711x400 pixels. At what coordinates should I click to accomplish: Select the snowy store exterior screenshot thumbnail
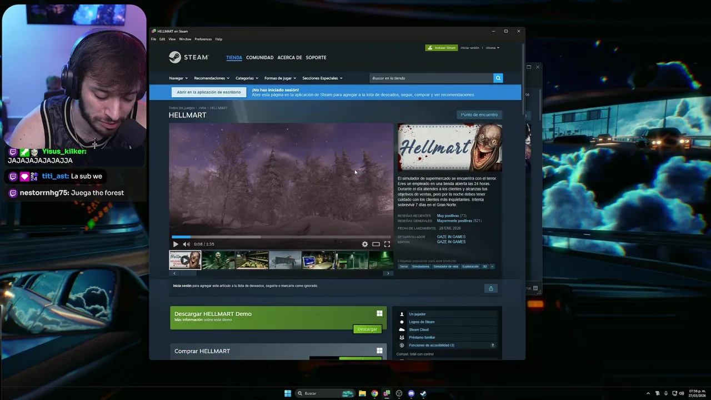pos(285,260)
